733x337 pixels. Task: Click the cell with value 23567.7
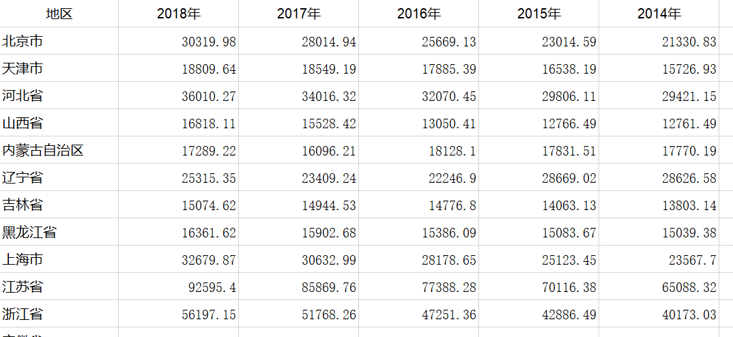[693, 261]
